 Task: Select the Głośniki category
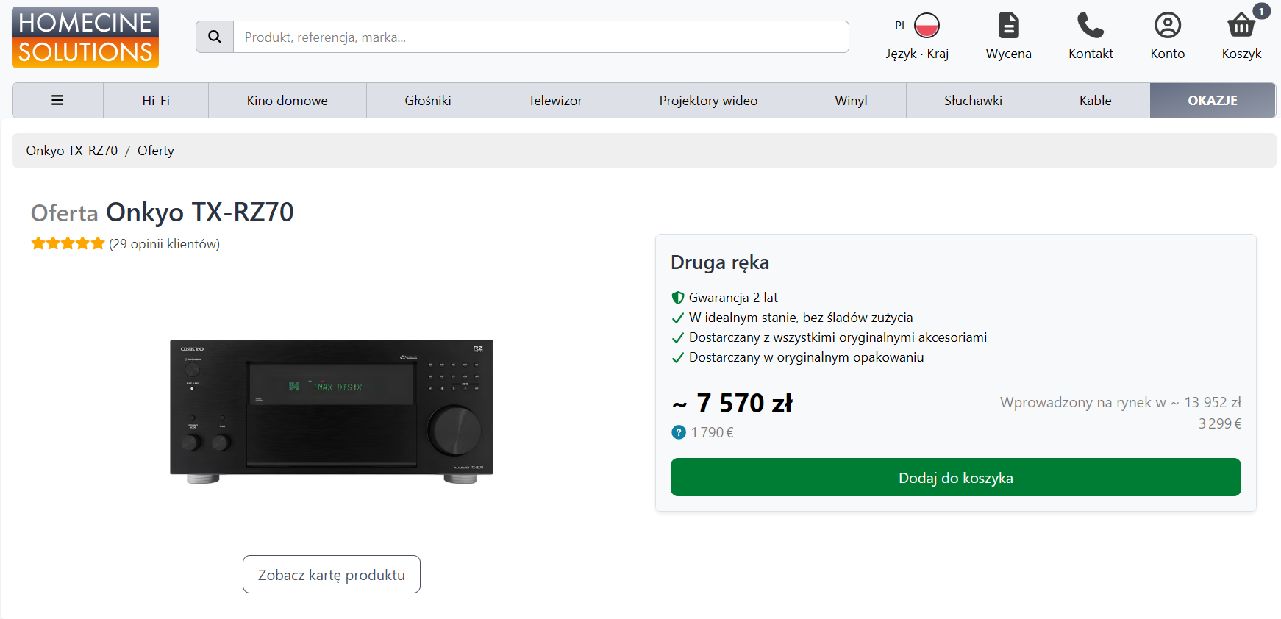[428, 101]
